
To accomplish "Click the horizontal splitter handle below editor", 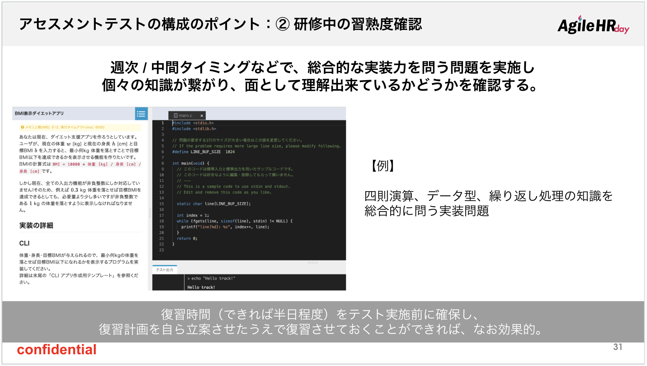I will pyautogui.click(x=313, y=263).
